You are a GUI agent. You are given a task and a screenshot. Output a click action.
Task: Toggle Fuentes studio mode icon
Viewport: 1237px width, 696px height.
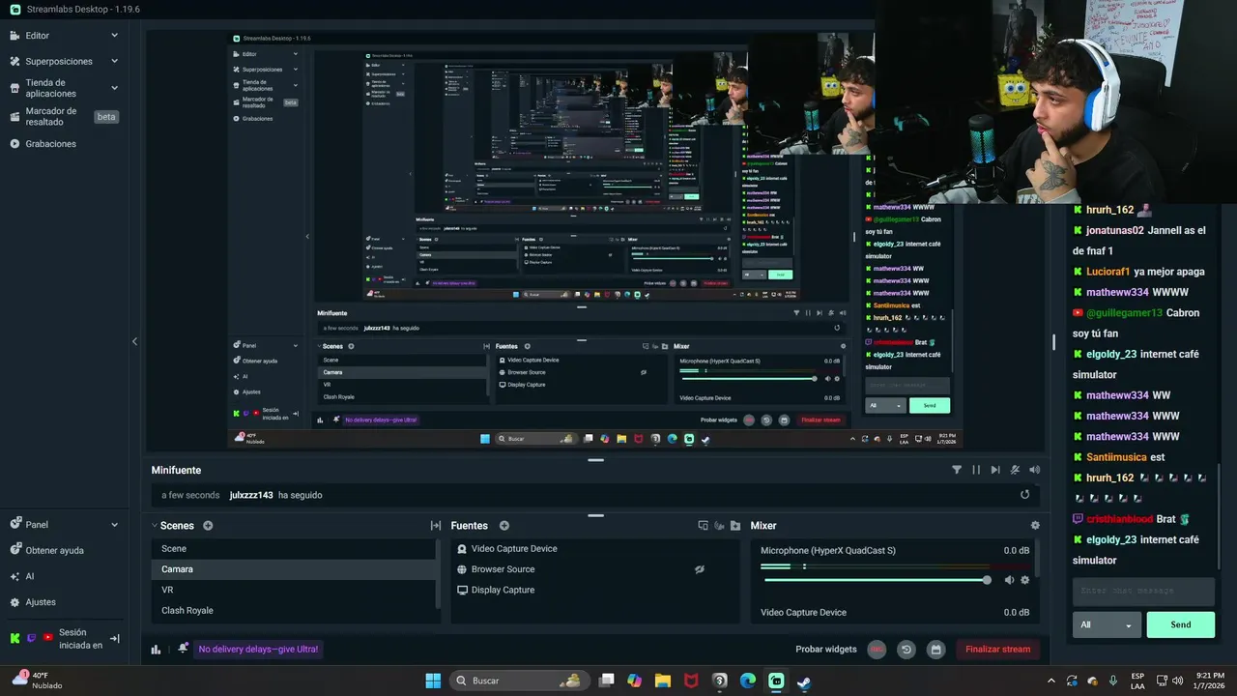(704, 526)
